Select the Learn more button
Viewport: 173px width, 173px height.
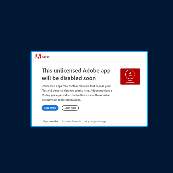[x=70, y=108]
